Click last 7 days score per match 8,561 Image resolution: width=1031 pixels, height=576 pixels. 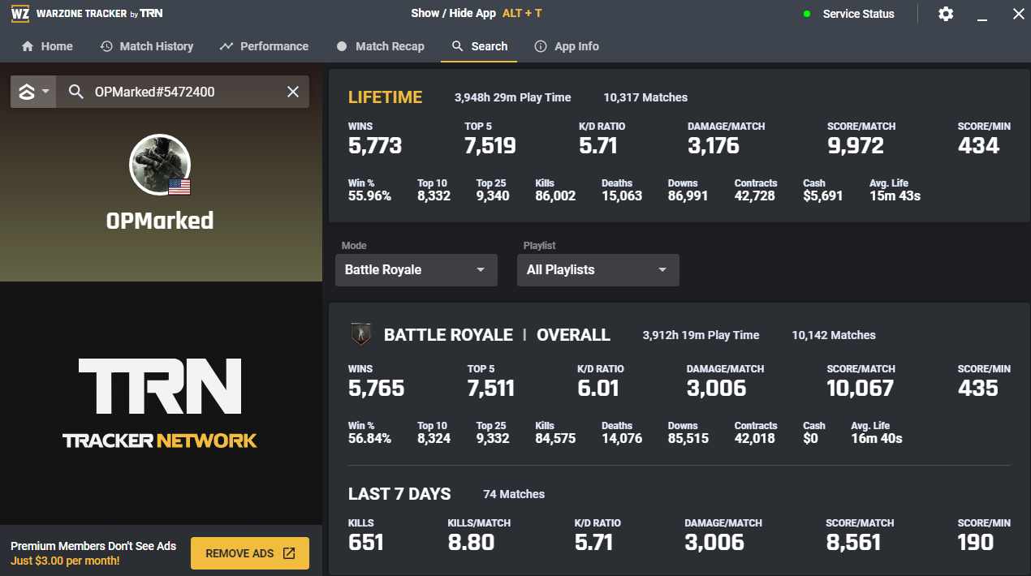point(853,543)
